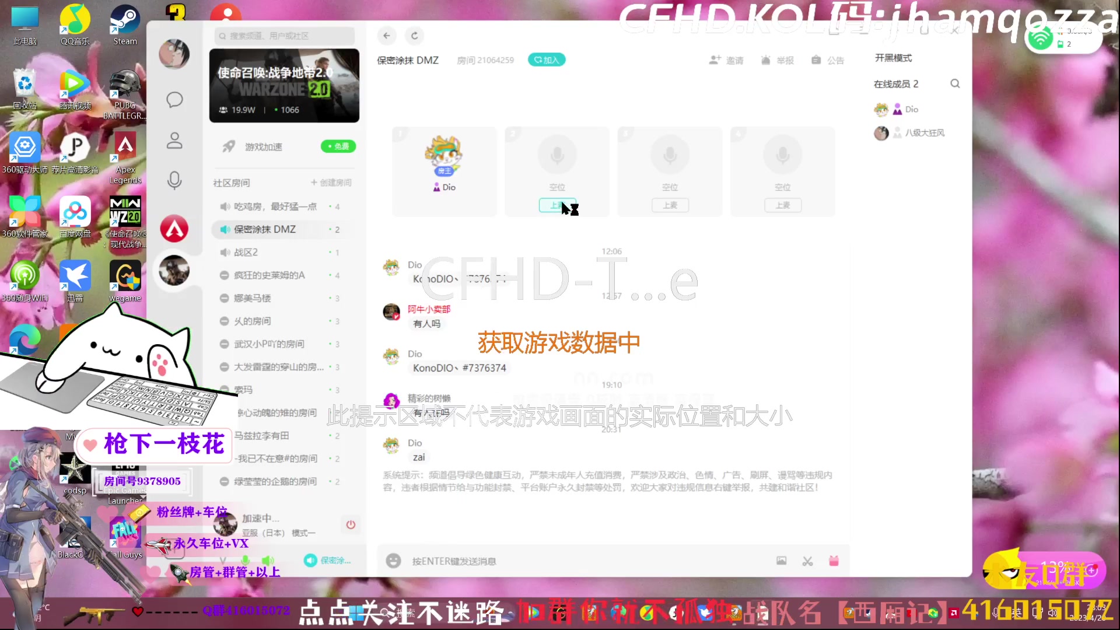Click 上麦 in the third seat
This screenshot has width=1120, height=630.
[670, 205]
